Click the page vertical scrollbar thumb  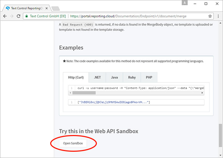(x=220, y=135)
